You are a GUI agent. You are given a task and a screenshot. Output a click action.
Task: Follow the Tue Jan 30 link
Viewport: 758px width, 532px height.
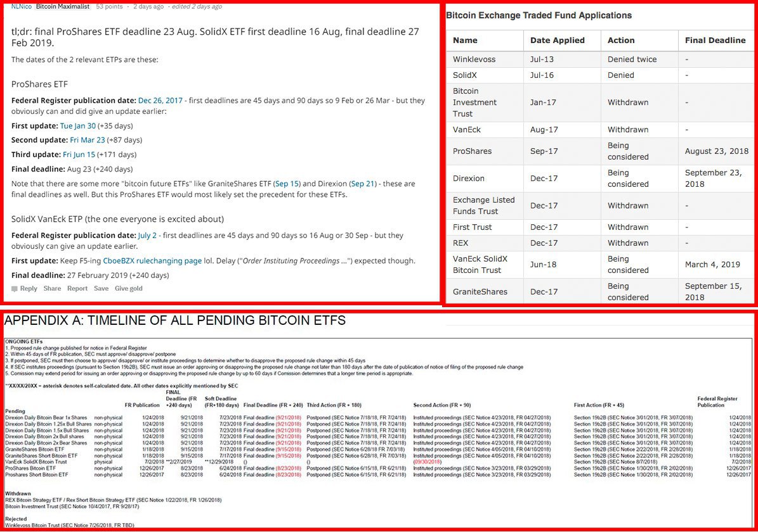tap(78, 125)
